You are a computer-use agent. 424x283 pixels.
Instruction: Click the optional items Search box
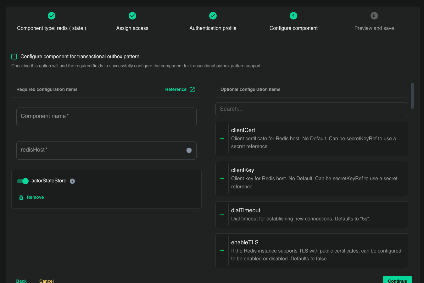(x=312, y=109)
